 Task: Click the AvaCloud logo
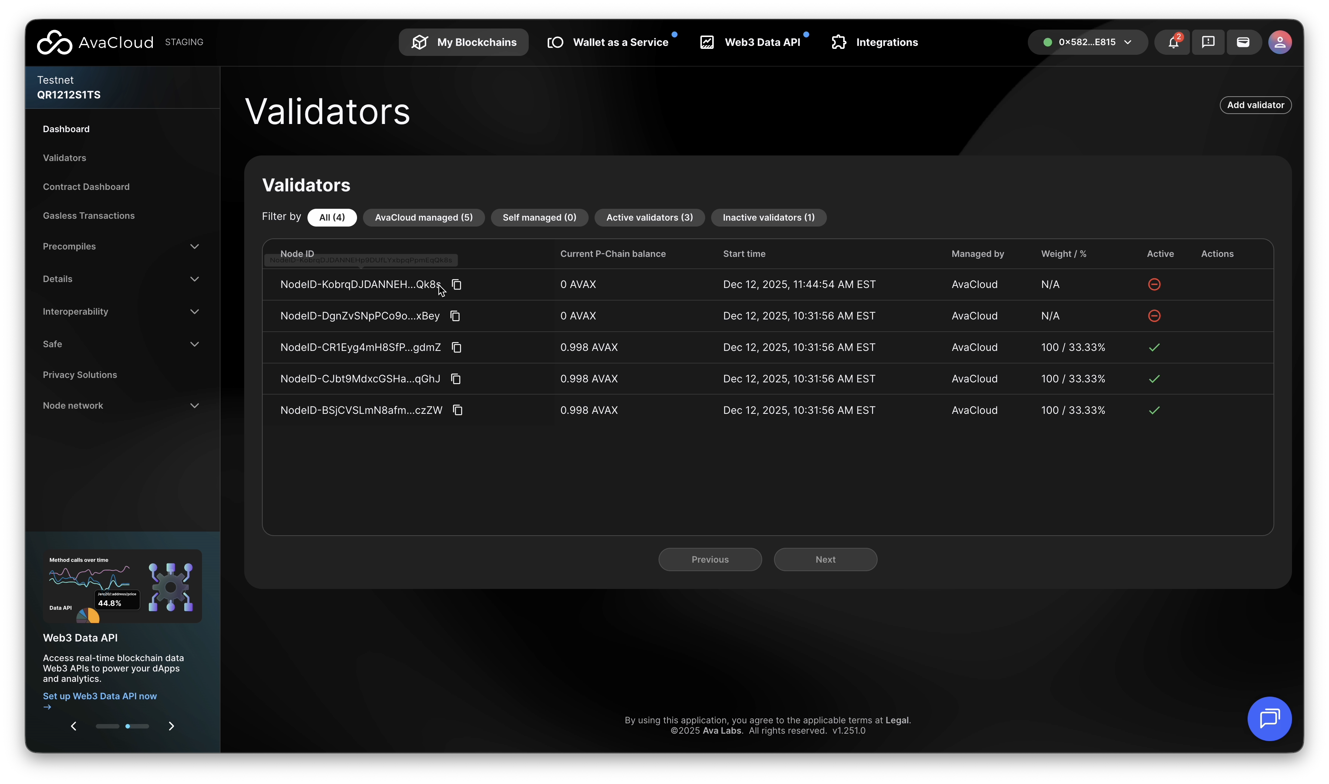tap(95, 42)
